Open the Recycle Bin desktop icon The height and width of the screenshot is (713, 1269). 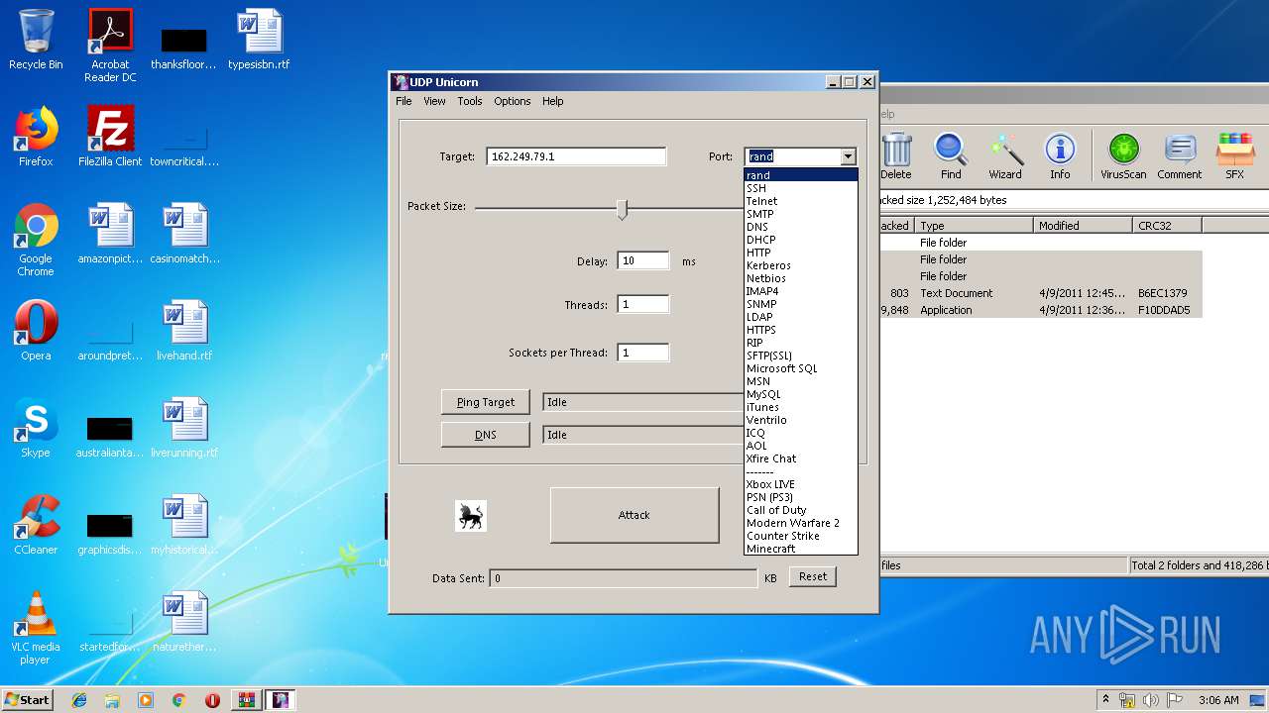[36, 40]
